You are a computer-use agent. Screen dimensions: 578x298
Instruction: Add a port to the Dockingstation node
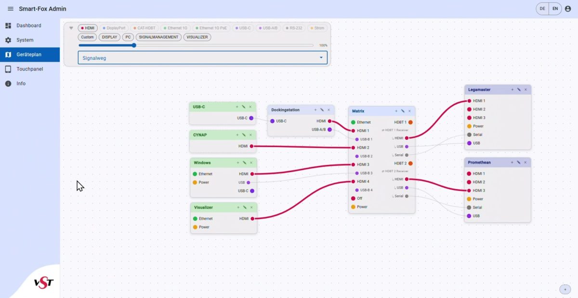tap(315, 110)
